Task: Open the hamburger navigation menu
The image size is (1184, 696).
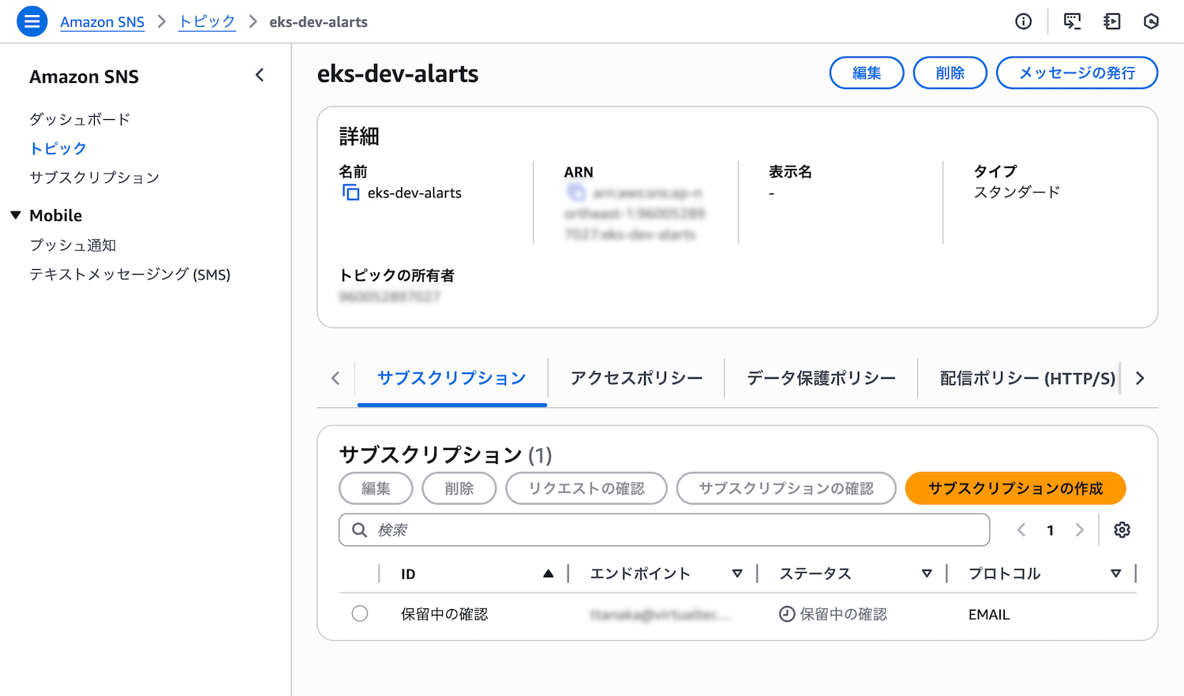Action: [32, 21]
